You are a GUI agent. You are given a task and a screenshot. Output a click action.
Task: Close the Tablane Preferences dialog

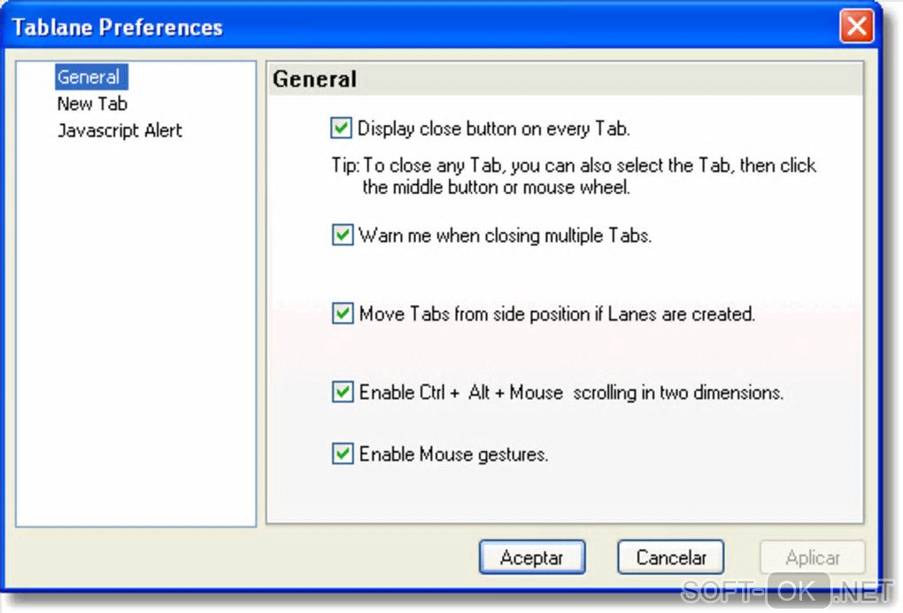click(856, 27)
